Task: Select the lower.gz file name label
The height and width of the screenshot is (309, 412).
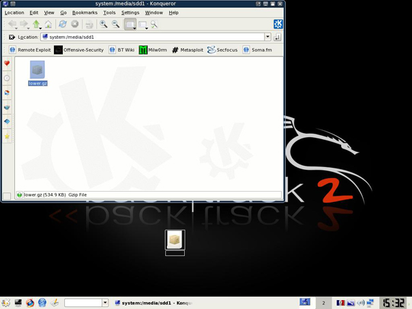Action: [38, 83]
